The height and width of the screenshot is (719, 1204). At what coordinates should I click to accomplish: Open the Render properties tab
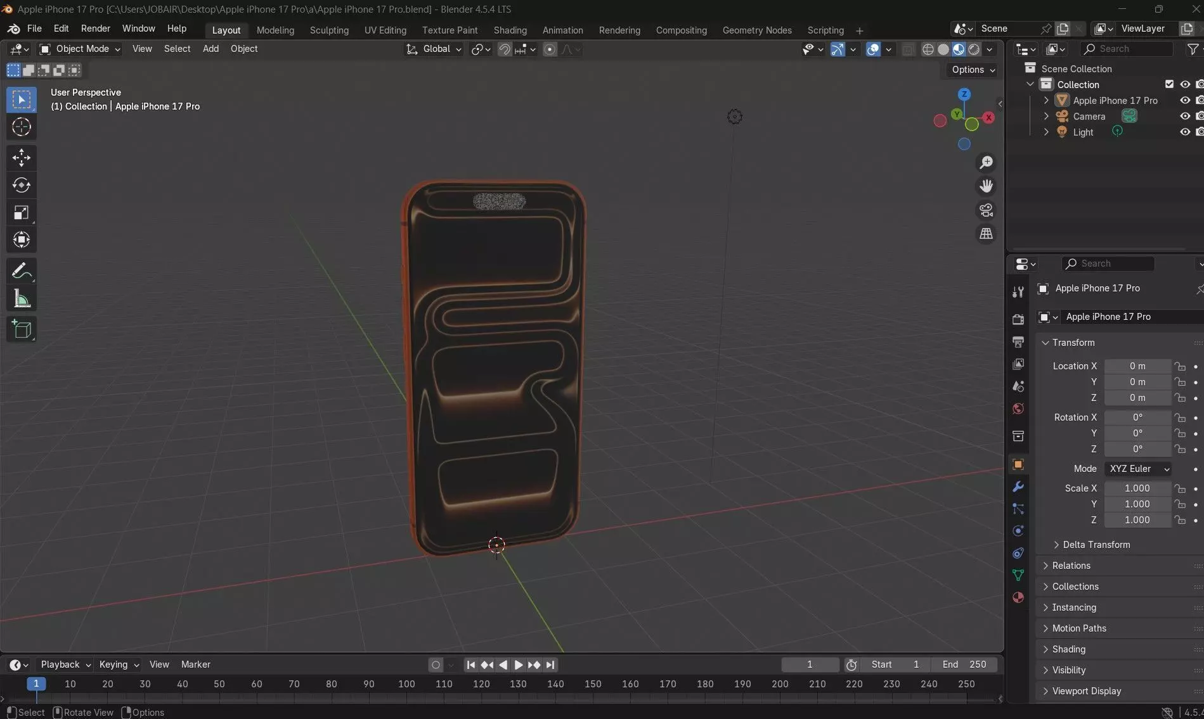tap(1018, 320)
